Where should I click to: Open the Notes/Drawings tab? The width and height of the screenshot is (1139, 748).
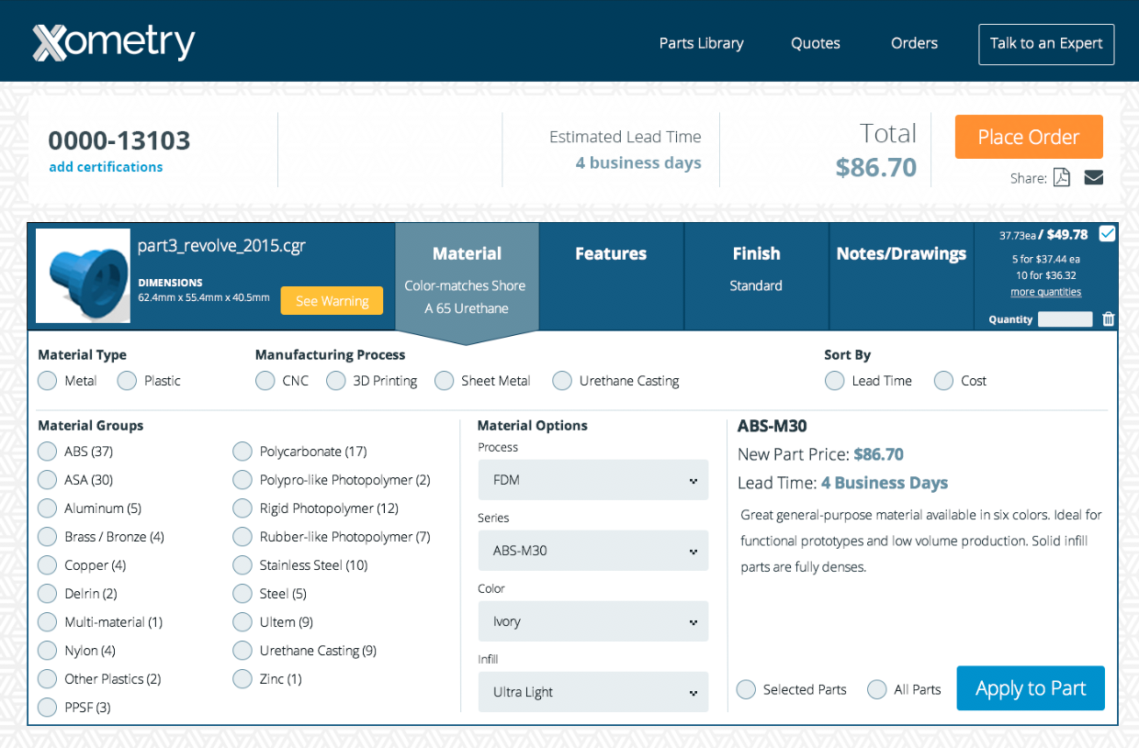point(901,275)
